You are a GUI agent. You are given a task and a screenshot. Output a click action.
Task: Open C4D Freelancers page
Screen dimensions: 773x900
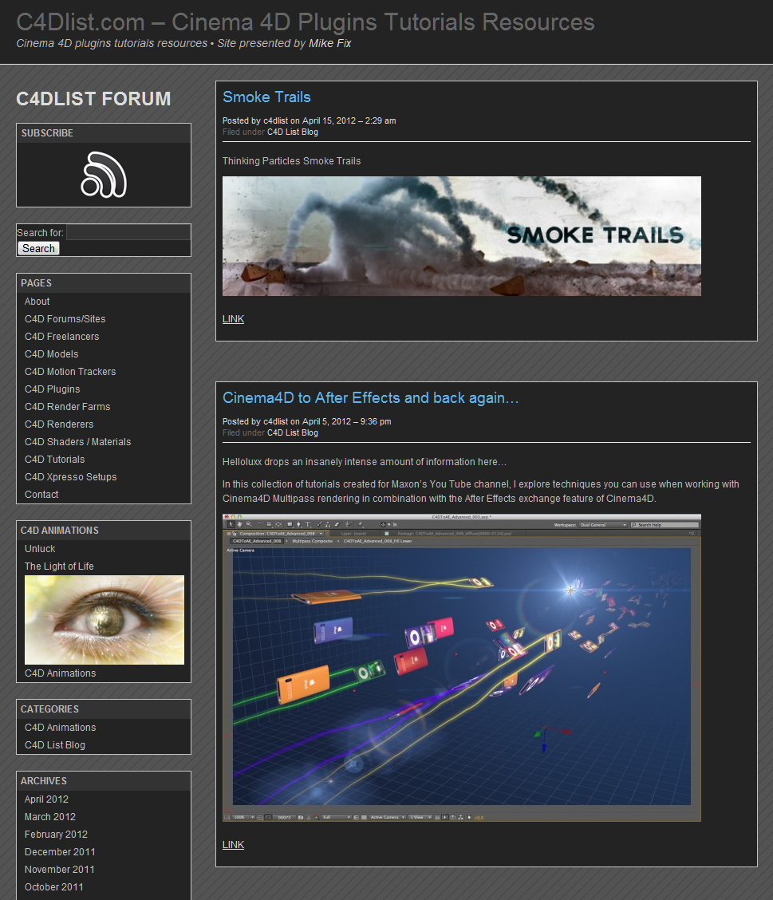click(x=62, y=337)
